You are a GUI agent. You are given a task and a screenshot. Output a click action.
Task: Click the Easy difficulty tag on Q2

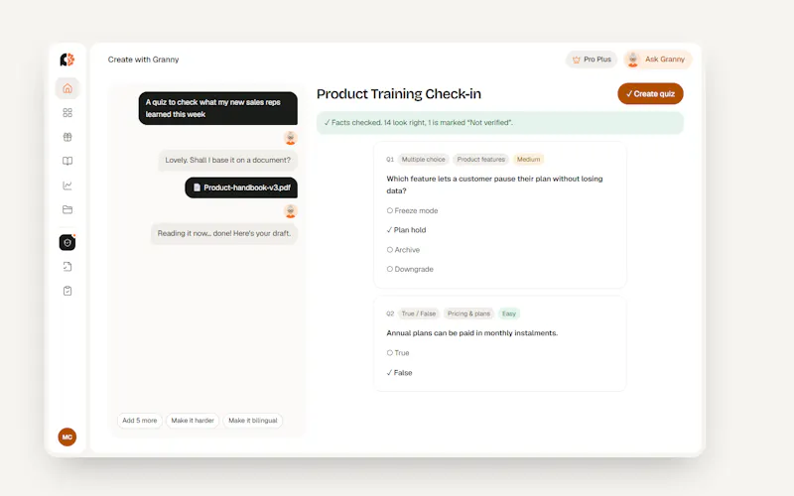pyautogui.click(x=509, y=313)
